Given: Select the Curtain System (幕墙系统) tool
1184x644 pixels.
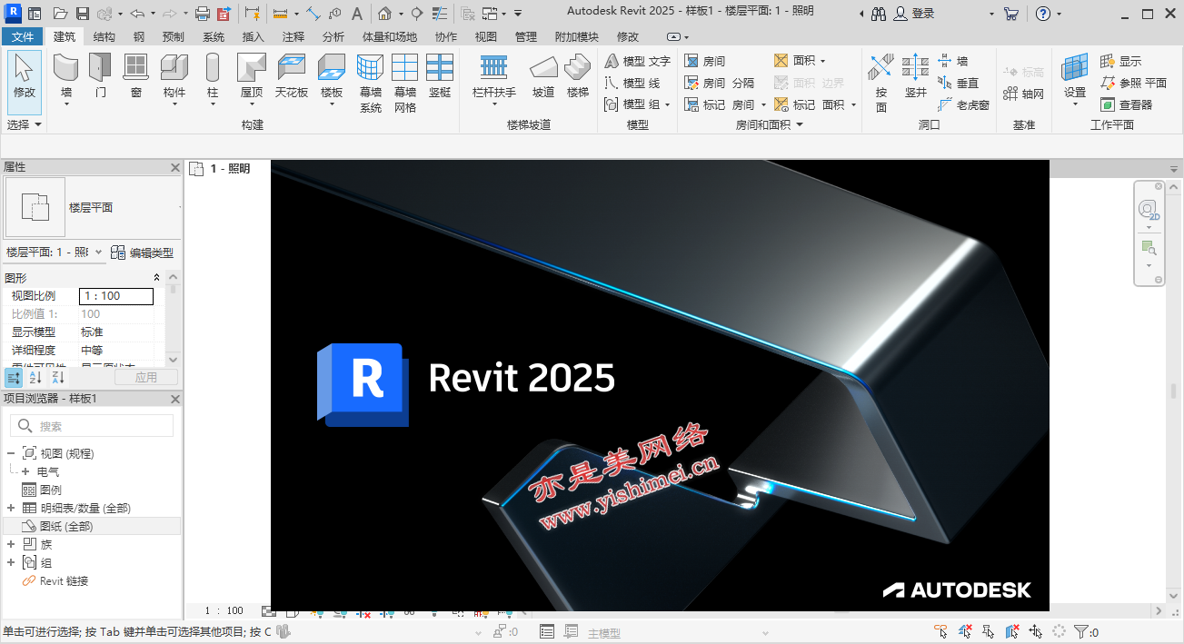Looking at the screenshot, I should [x=371, y=83].
